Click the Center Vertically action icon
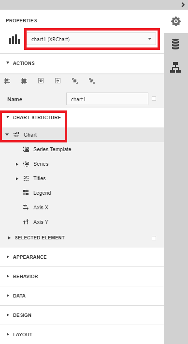The height and width of the screenshot is (344, 188). point(58,81)
